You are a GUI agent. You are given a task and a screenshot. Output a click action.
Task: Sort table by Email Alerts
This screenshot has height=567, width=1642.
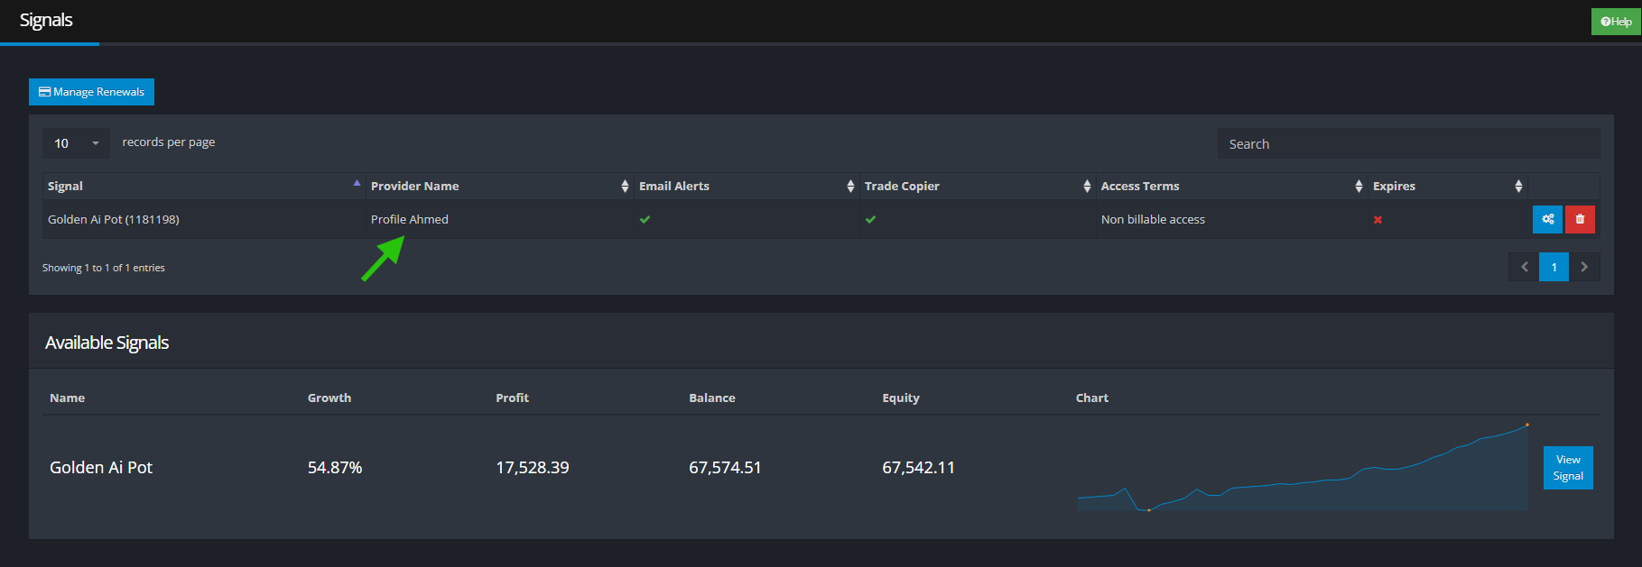746,186
